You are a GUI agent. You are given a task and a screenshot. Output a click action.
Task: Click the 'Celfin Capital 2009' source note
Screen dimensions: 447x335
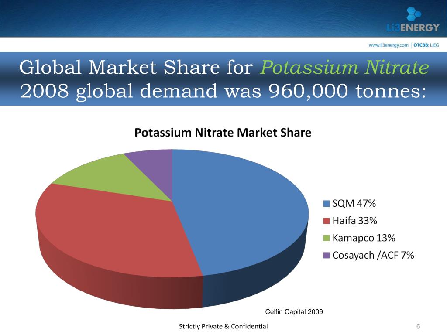[x=294, y=312]
